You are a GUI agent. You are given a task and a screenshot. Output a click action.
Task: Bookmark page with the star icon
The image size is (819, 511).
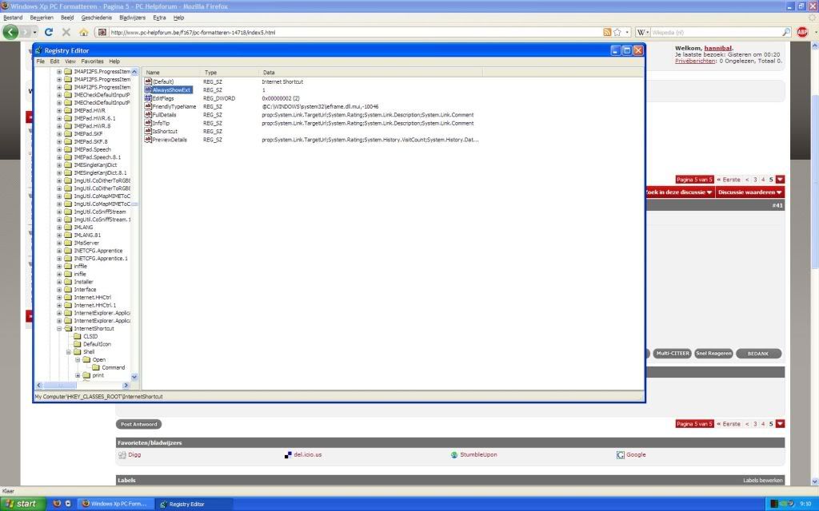(618, 32)
